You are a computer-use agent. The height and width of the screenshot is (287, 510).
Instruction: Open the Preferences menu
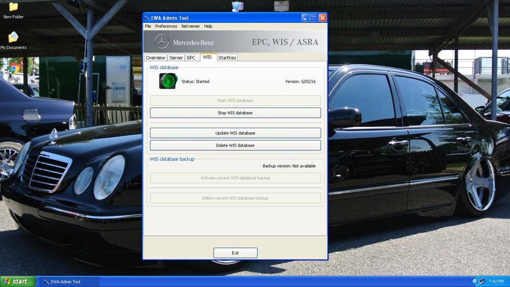166,26
